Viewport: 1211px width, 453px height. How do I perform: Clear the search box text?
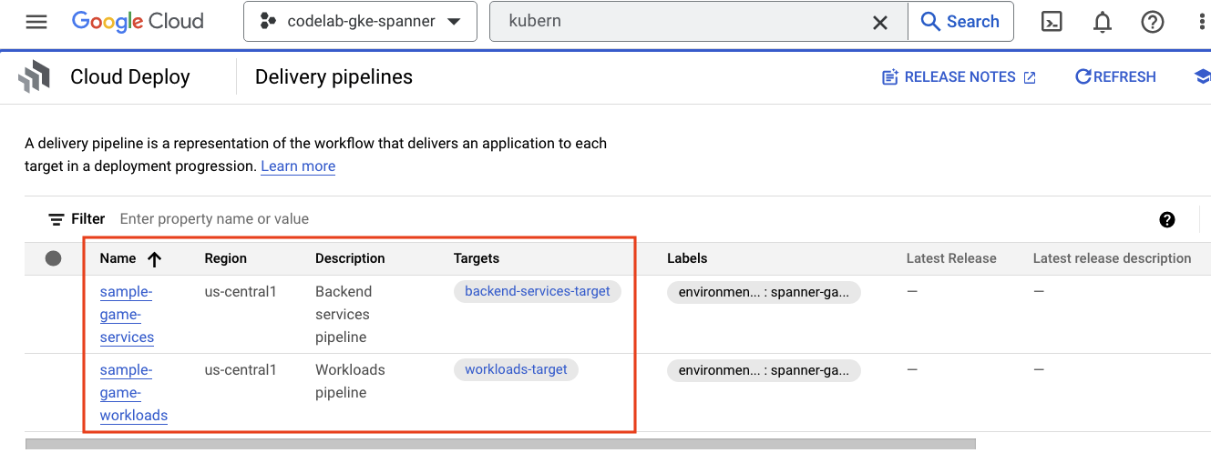(x=879, y=22)
